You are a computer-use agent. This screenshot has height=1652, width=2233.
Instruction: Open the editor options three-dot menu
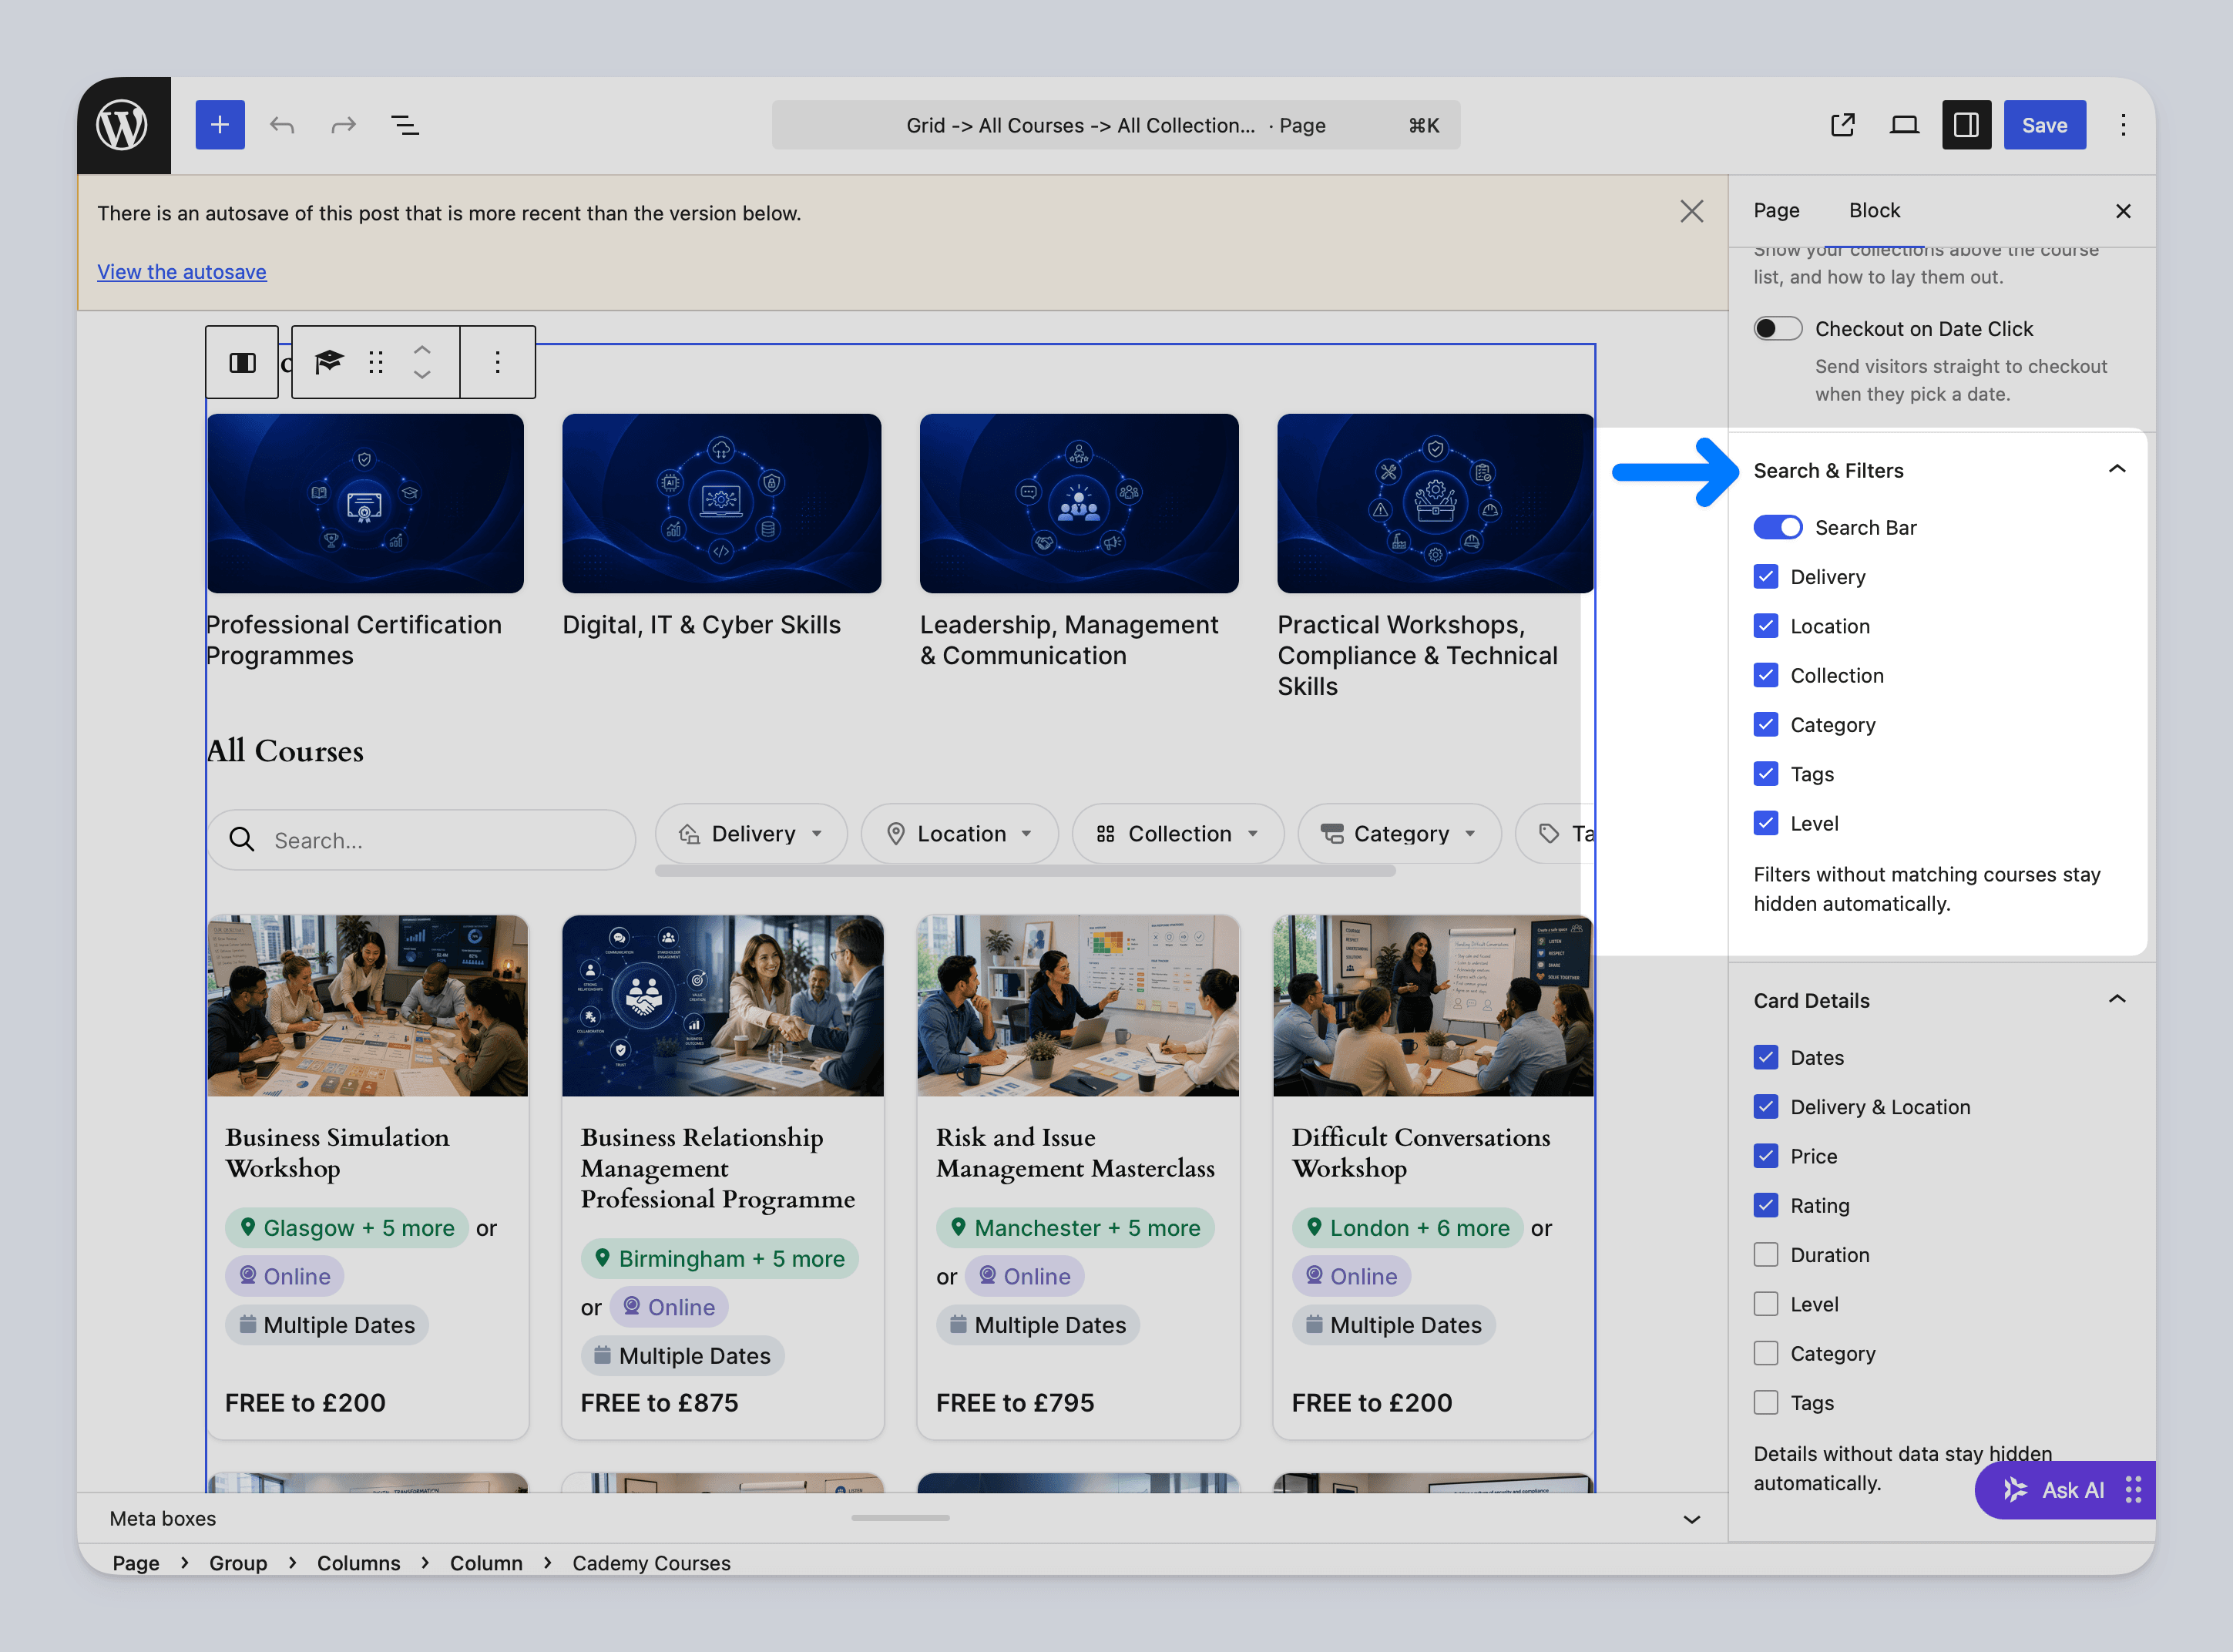point(2123,125)
